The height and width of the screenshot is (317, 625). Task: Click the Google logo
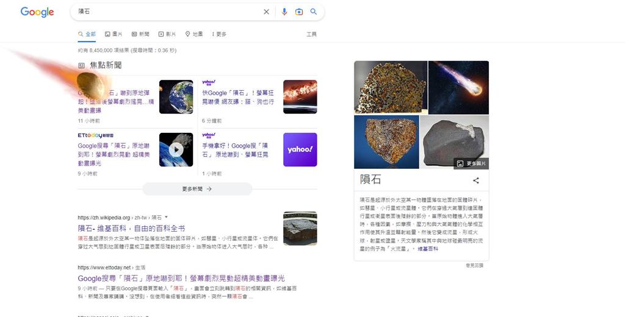tap(37, 12)
